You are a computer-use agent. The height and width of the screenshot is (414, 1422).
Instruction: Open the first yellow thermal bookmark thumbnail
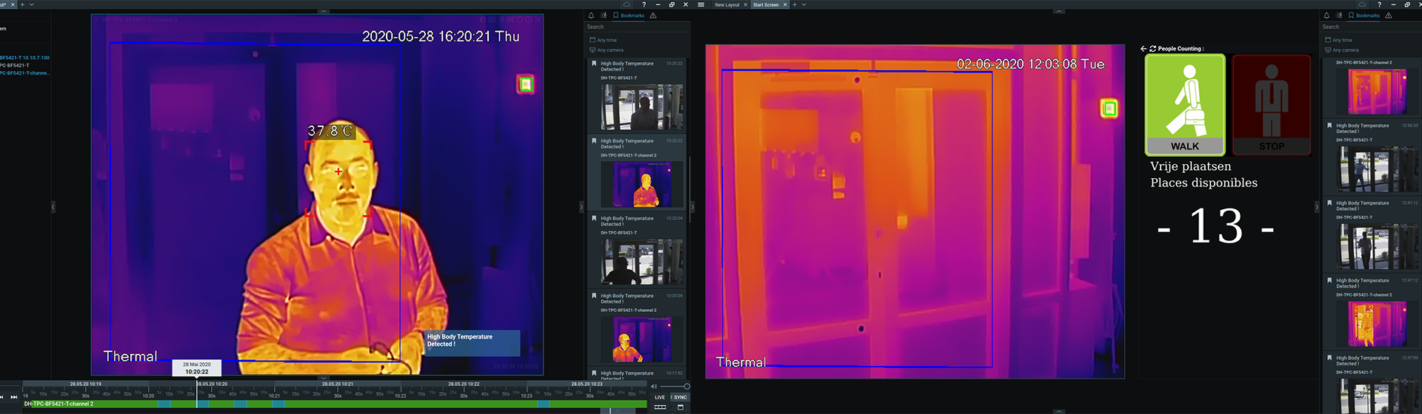[x=641, y=185]
